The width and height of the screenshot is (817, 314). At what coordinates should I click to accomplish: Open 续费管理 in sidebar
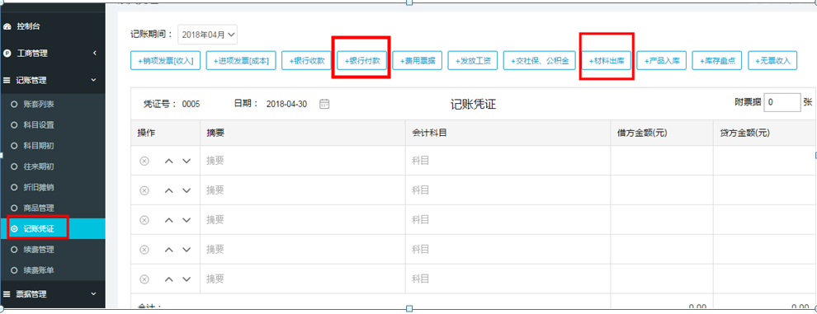[39, 250]
